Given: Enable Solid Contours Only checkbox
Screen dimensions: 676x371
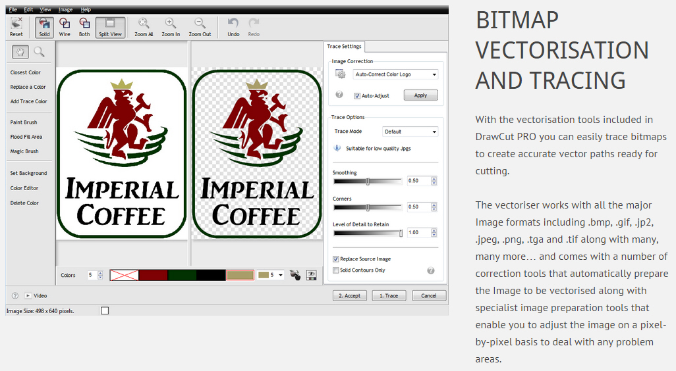Looking at the screenshot, I should click(x=336, y=270).
